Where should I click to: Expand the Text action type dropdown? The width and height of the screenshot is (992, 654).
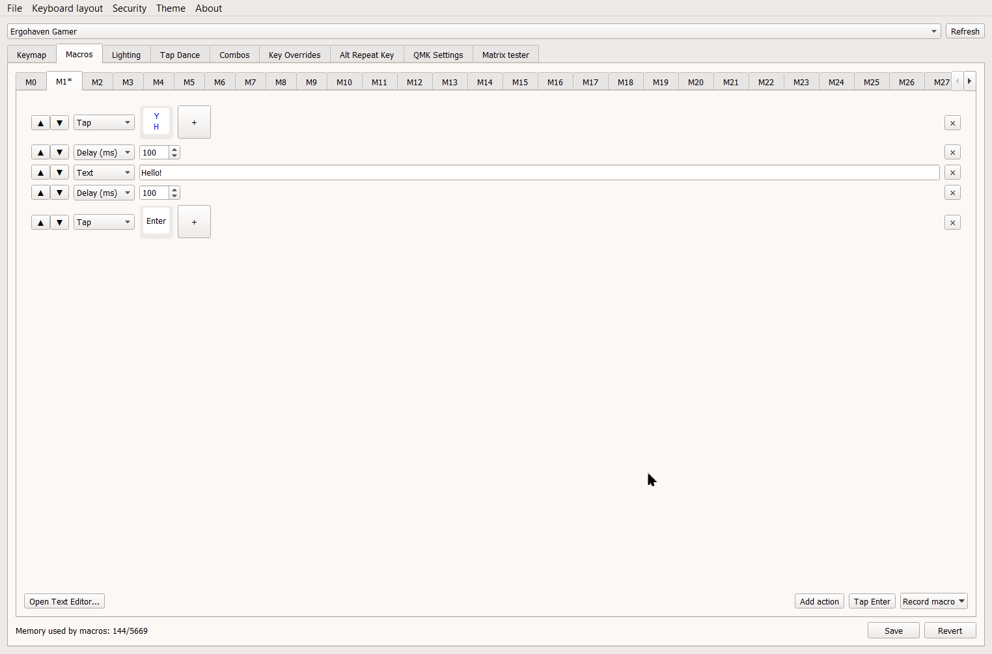[103, 173]
